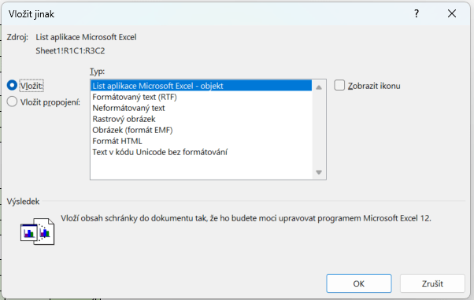The height and width of the screenshot is (300, 474).
Task: Select Rastrový obrázek format
Action: [202, 119]
